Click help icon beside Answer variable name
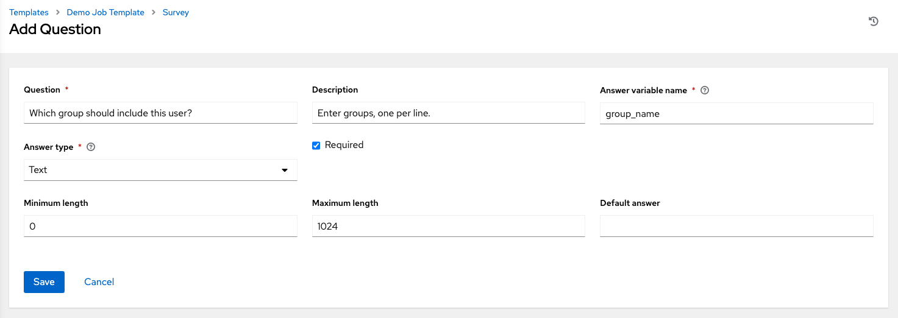This screenshot has width=898, height=318. click(705, 90)
